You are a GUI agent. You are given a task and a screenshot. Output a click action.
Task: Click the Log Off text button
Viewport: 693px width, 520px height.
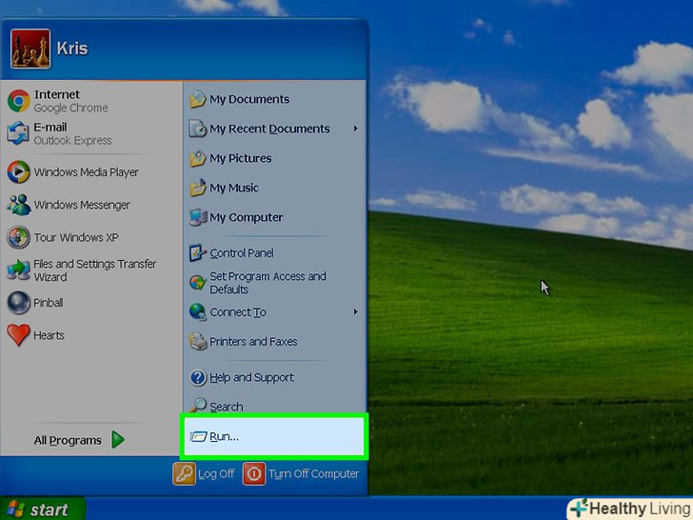[216, 473]
